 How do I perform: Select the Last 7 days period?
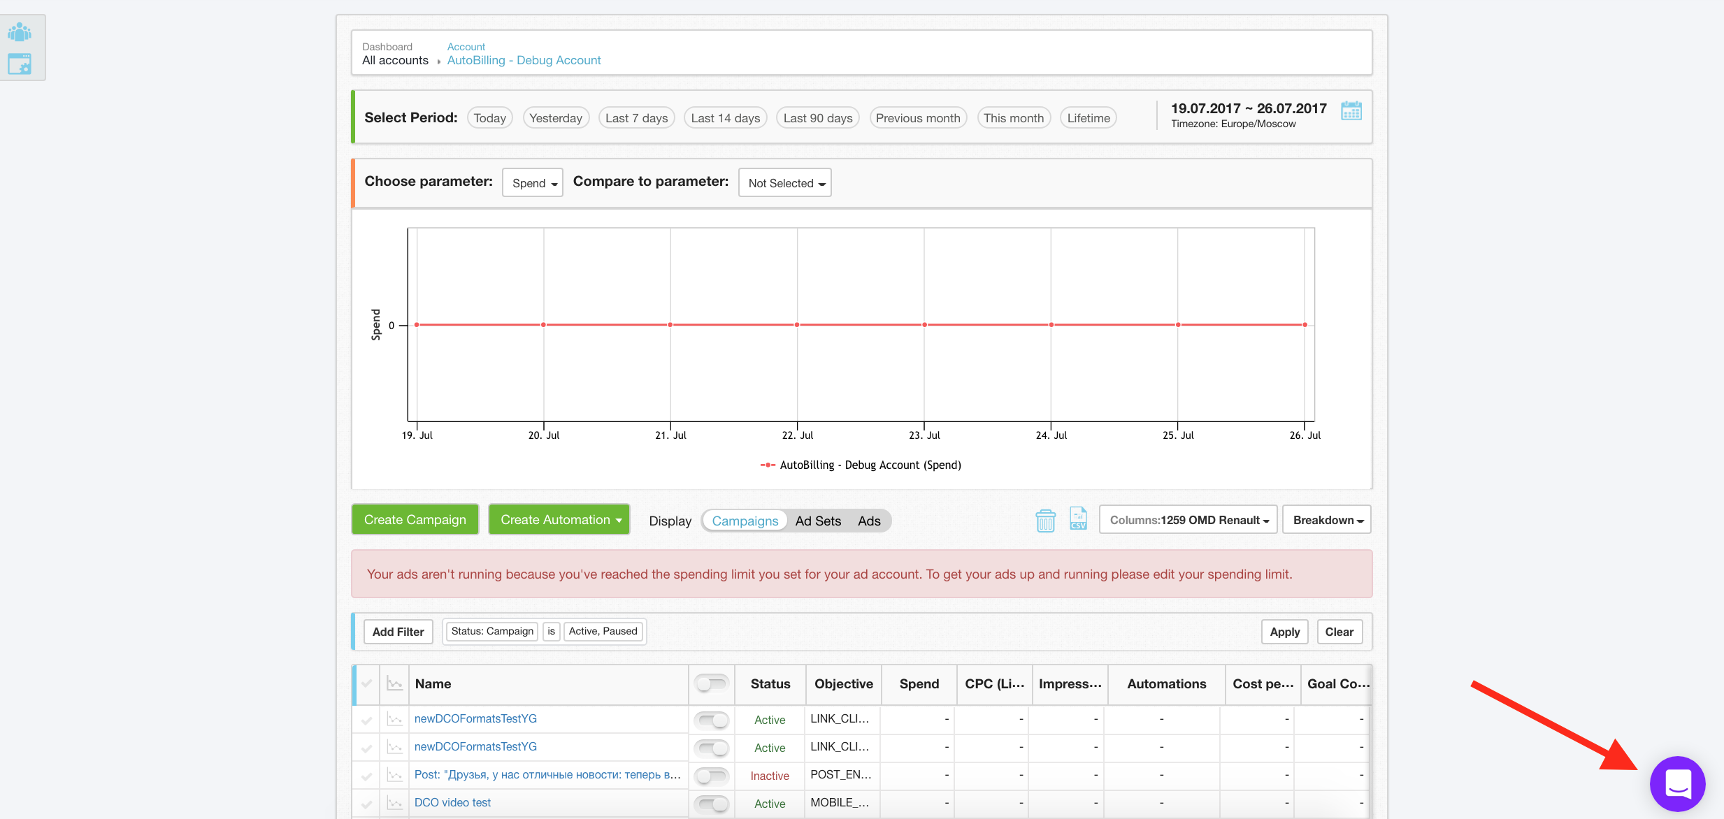click(x=636, y=117)
